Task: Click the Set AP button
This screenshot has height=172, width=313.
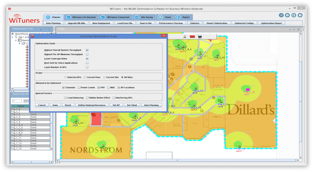Action: click(116, 105)
